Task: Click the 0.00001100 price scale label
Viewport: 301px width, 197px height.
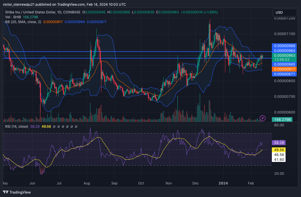Action: (x=284, y=34)
